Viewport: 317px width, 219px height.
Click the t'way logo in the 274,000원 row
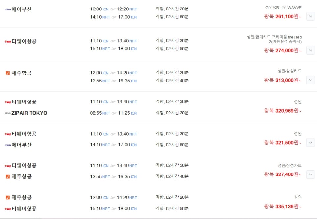(8, 41)
